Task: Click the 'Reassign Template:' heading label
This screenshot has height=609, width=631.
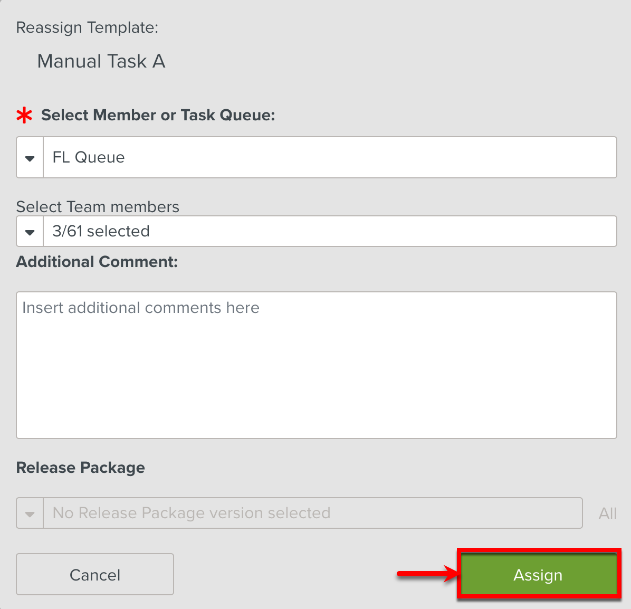Action: coord(87,27)
